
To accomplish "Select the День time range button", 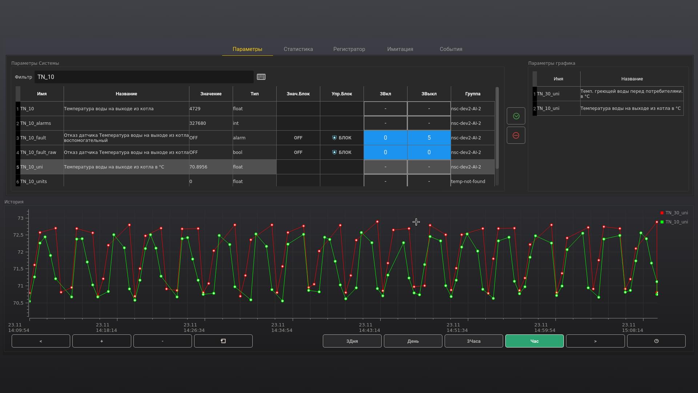I will click(413, 341).
